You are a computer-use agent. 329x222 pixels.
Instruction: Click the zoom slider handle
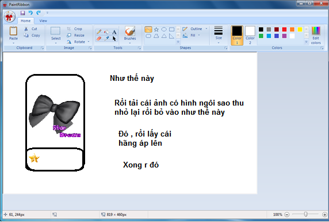(x=306, y=214)
